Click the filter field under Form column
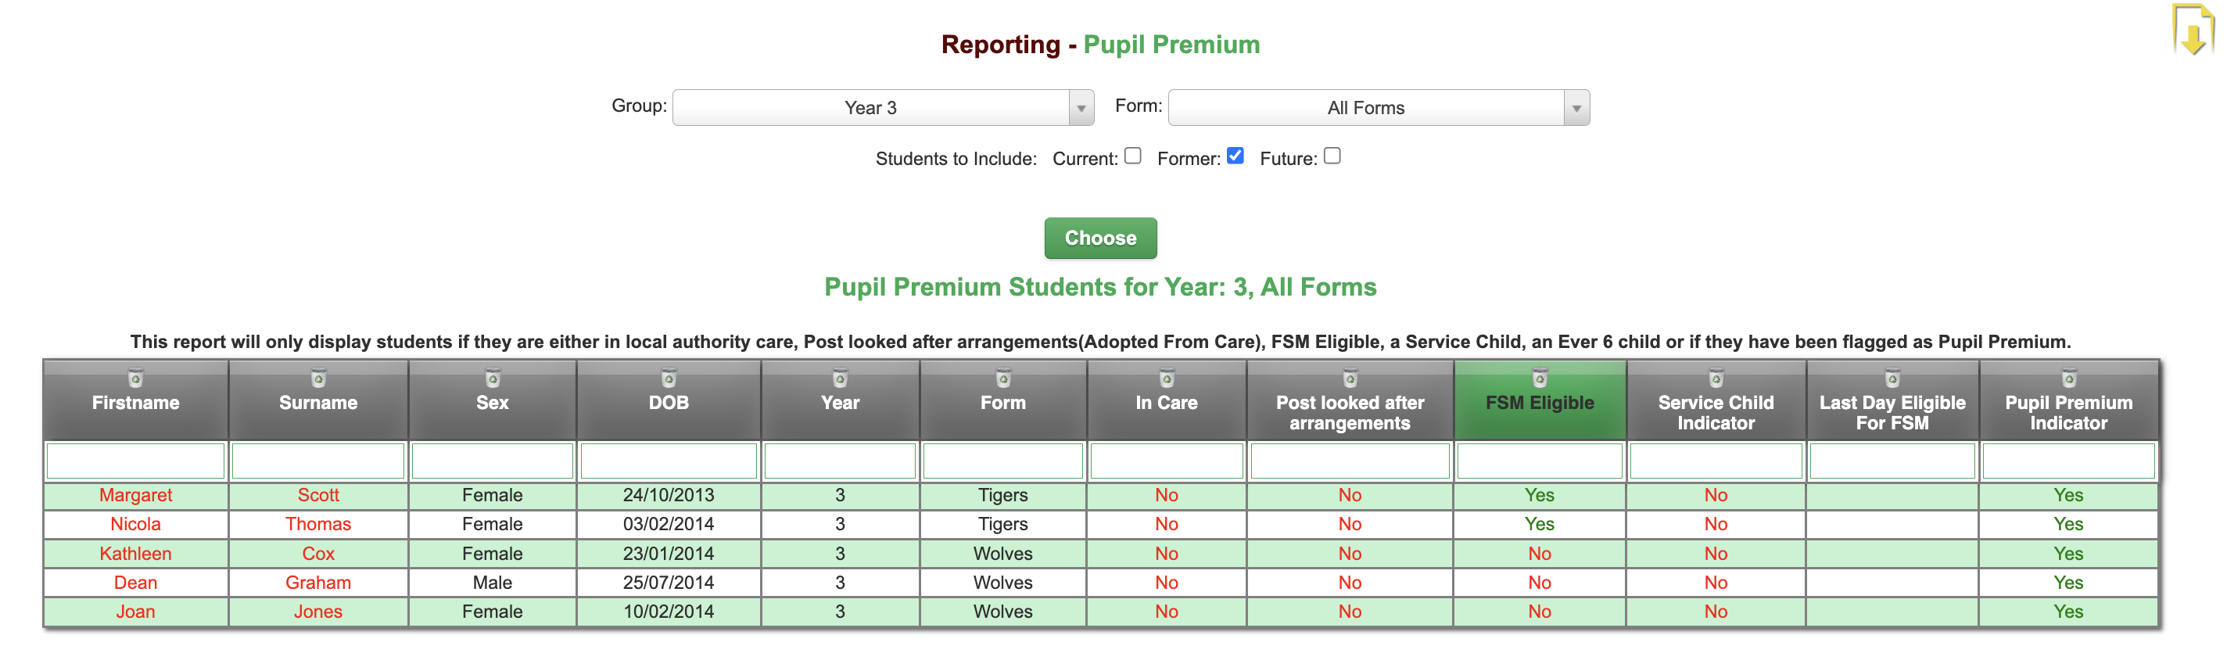 (x=1002, y=461)
